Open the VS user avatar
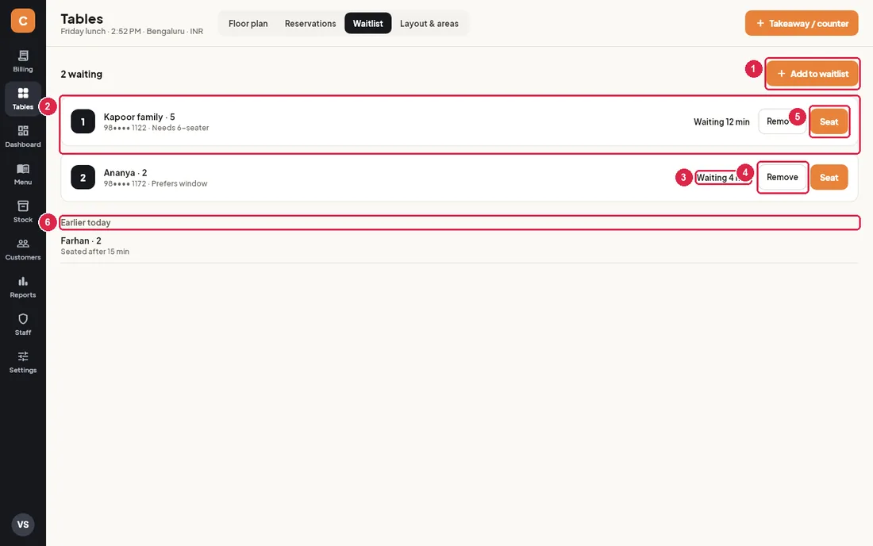This screenshot has height=546, width=873. [23, 525]
